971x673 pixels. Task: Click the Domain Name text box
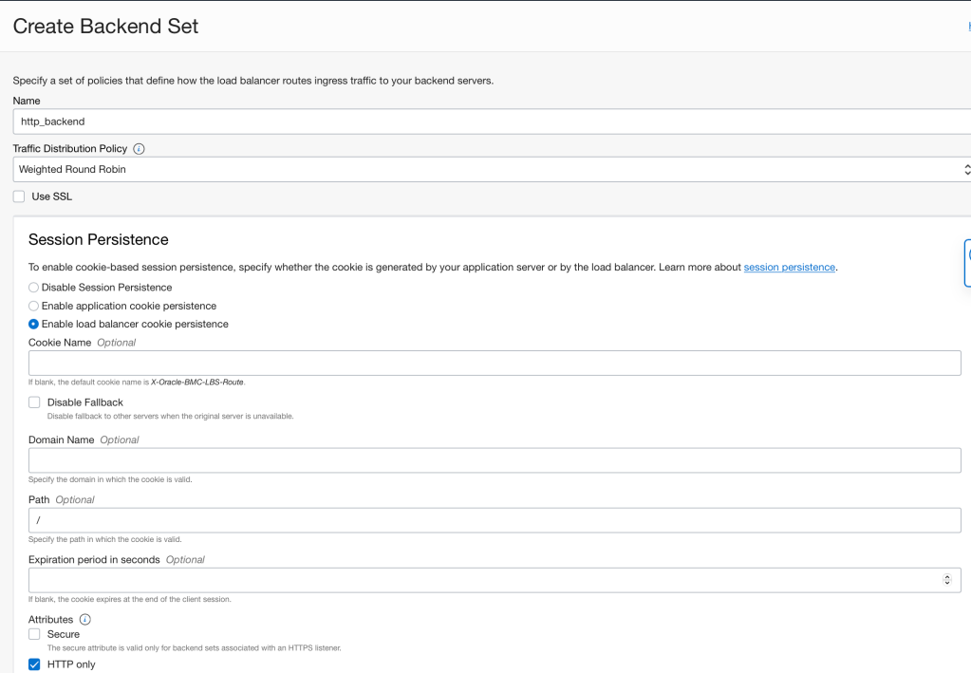coord(495,460)
